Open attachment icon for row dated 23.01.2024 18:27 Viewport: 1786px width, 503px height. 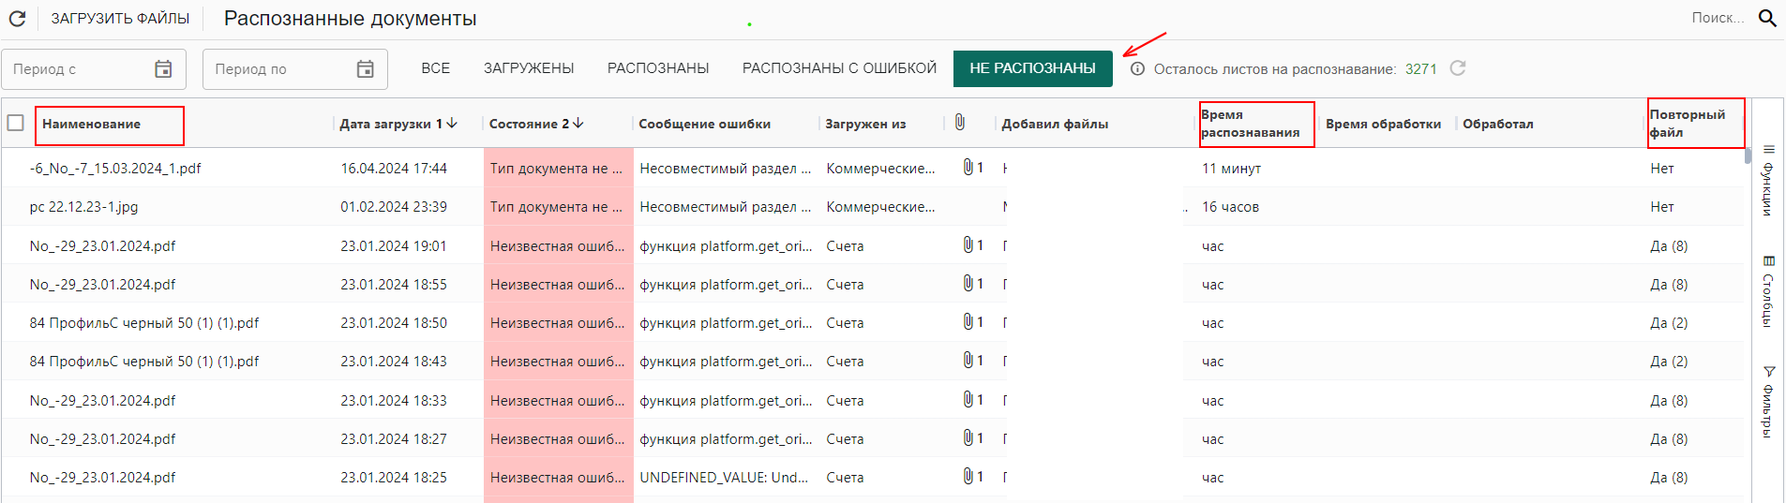(968, 437)
